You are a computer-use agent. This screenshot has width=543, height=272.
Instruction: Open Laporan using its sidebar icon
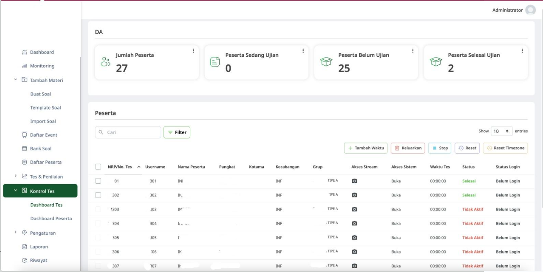[24, 247]
